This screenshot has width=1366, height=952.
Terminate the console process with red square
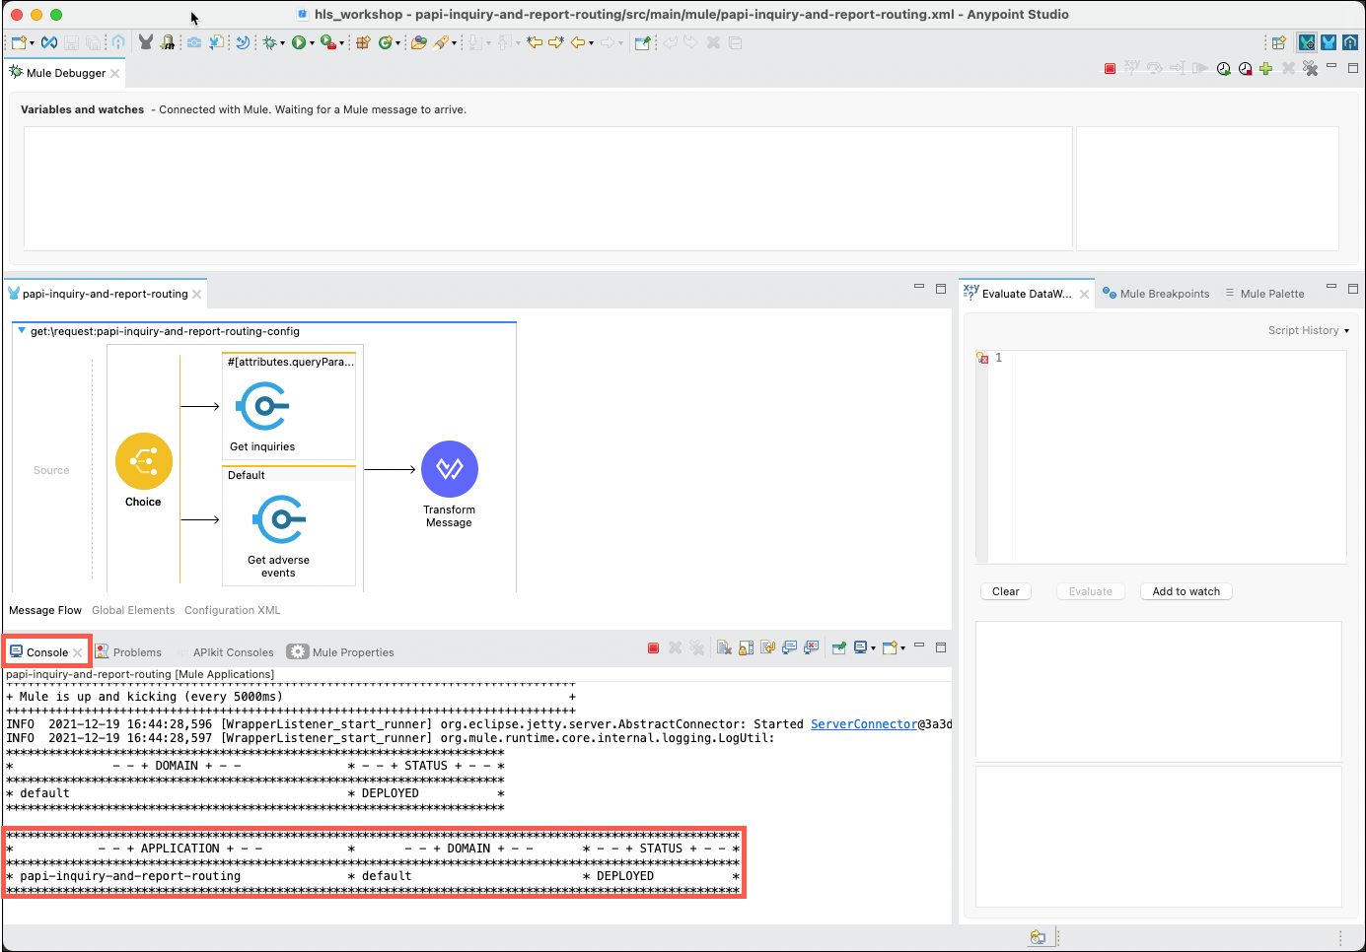653,647
